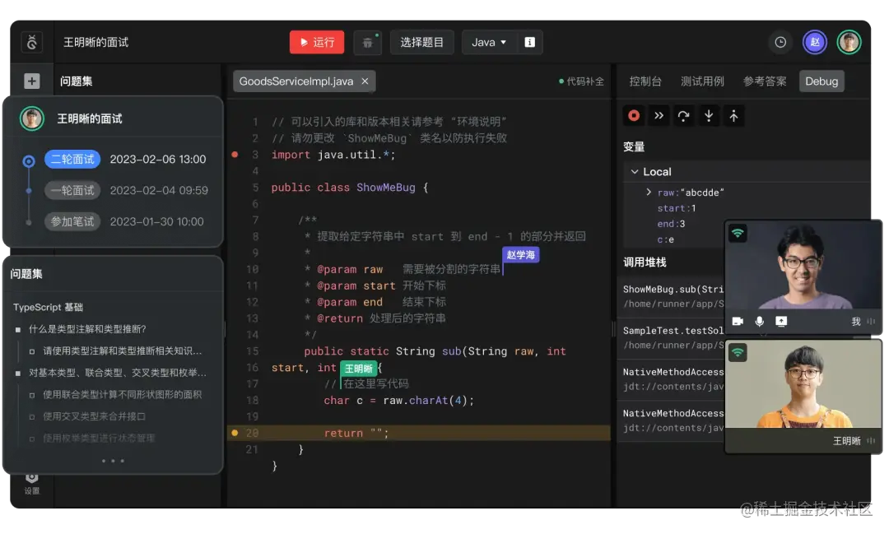
Task: Switch to the 控制台 tab
Action: tap(645, 81)
